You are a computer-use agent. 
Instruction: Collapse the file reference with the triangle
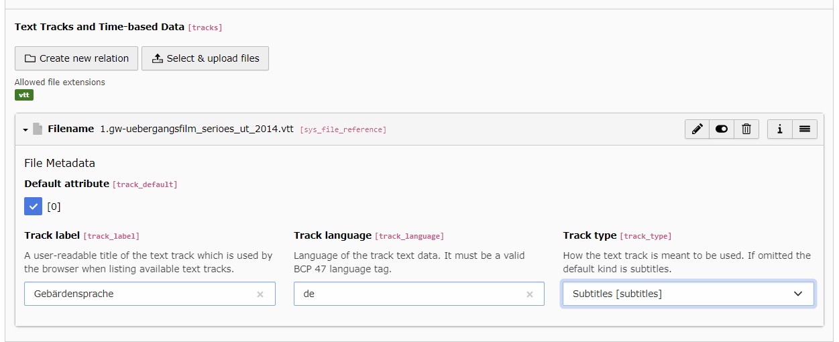point(25,130)
